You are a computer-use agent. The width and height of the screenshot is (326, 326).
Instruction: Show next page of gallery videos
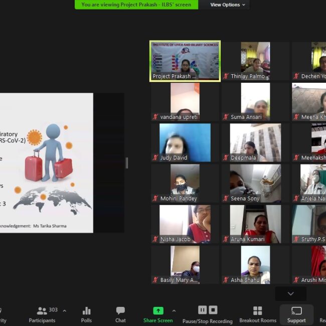tap(290, 293)
